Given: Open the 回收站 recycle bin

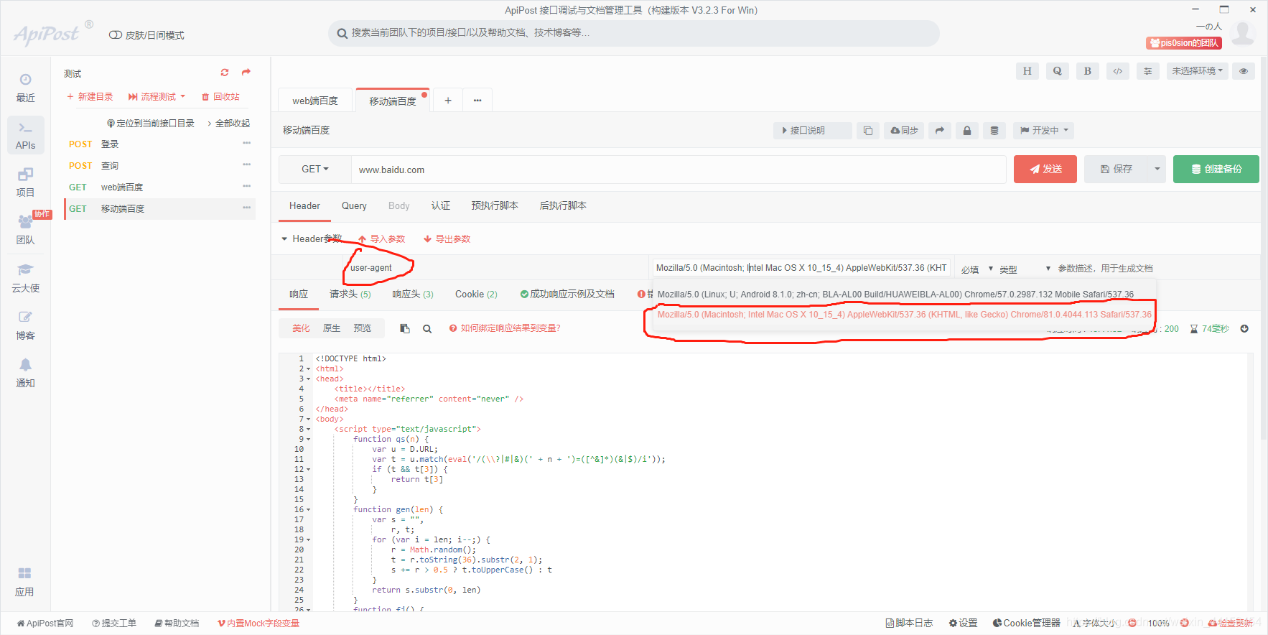Looking at the screenshot, I should 220,96.
